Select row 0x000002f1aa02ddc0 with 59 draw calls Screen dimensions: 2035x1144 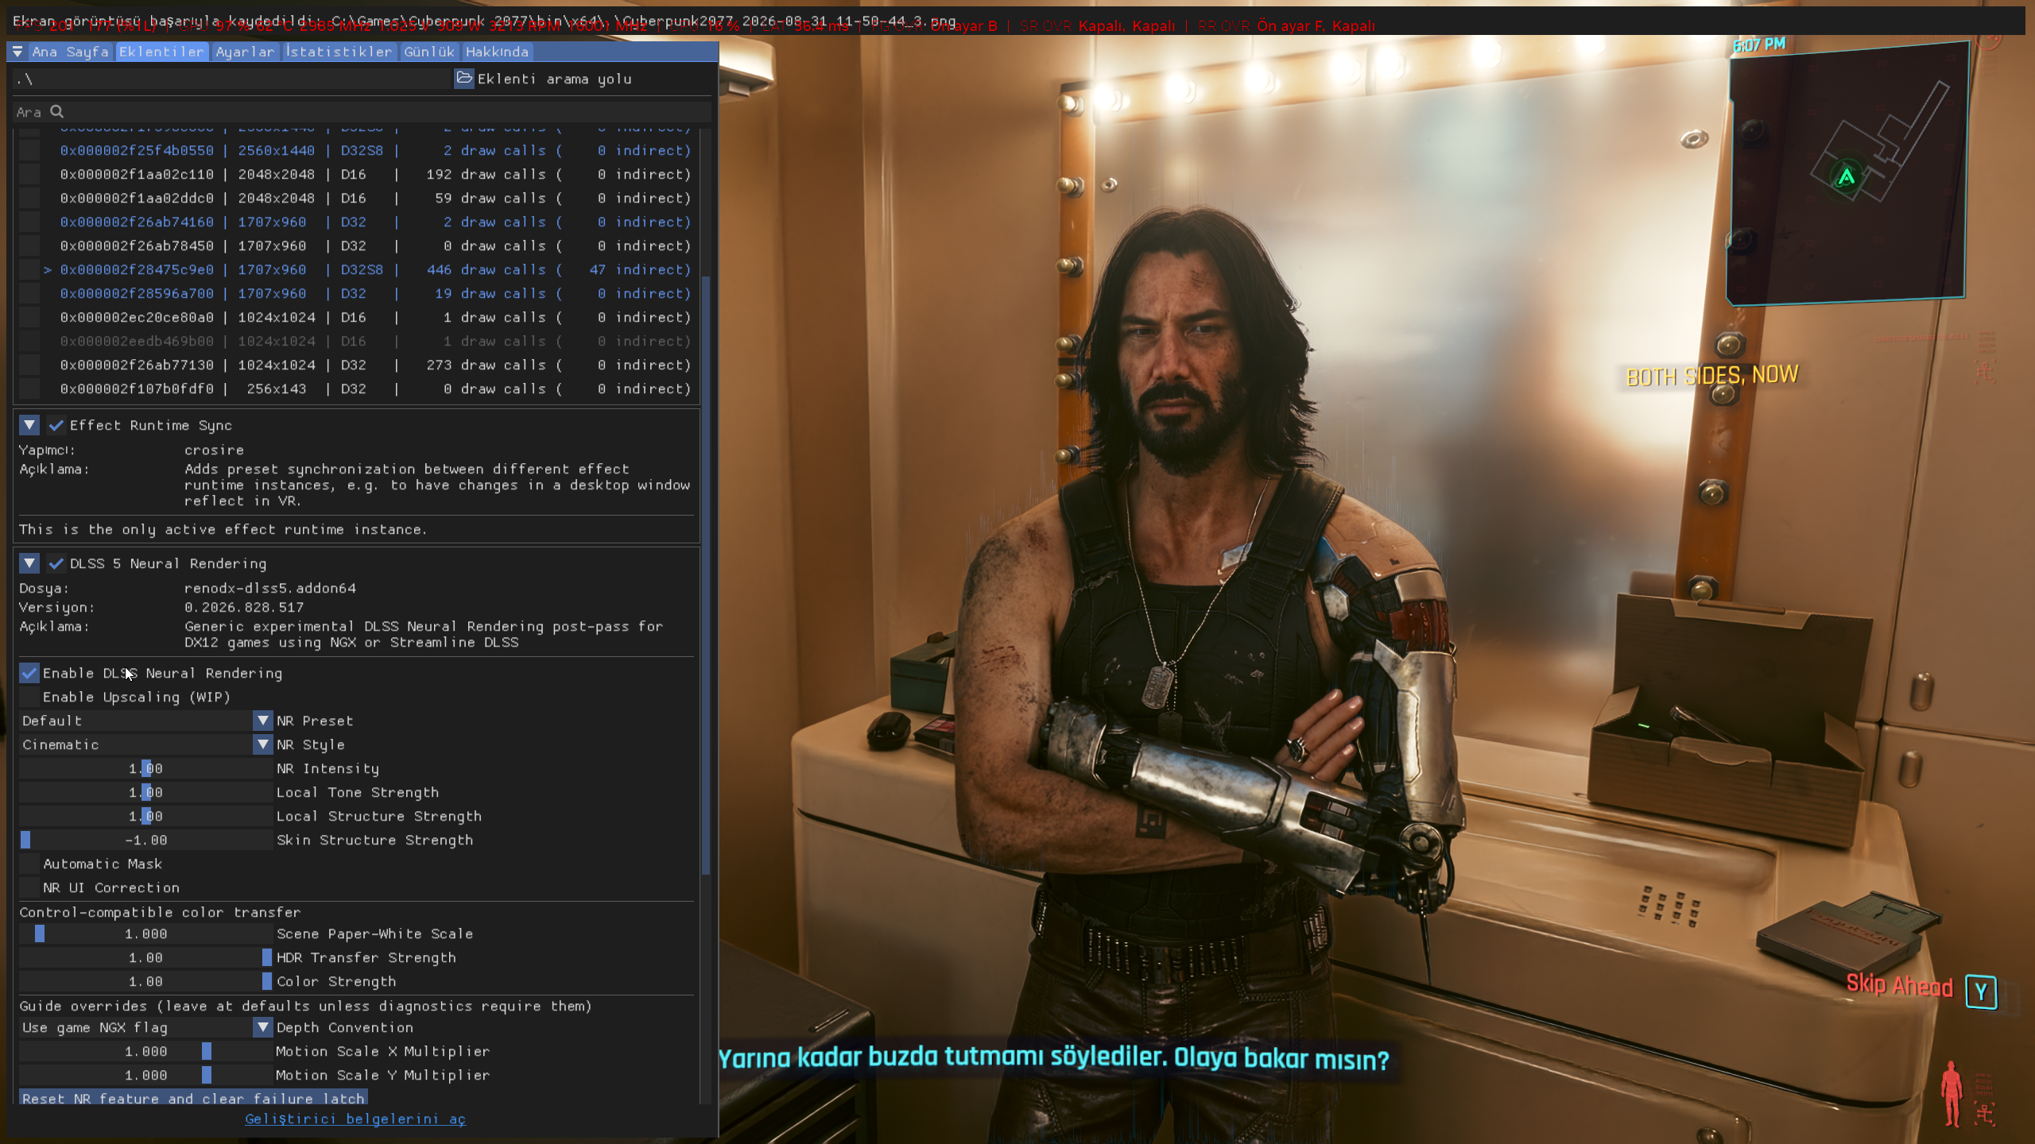pos(375,199)
